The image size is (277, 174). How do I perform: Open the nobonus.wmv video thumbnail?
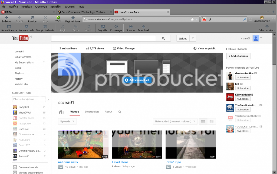(83, 144)
